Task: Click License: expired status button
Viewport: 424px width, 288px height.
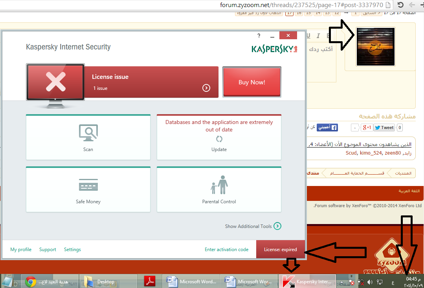Action: pos(281,250)
